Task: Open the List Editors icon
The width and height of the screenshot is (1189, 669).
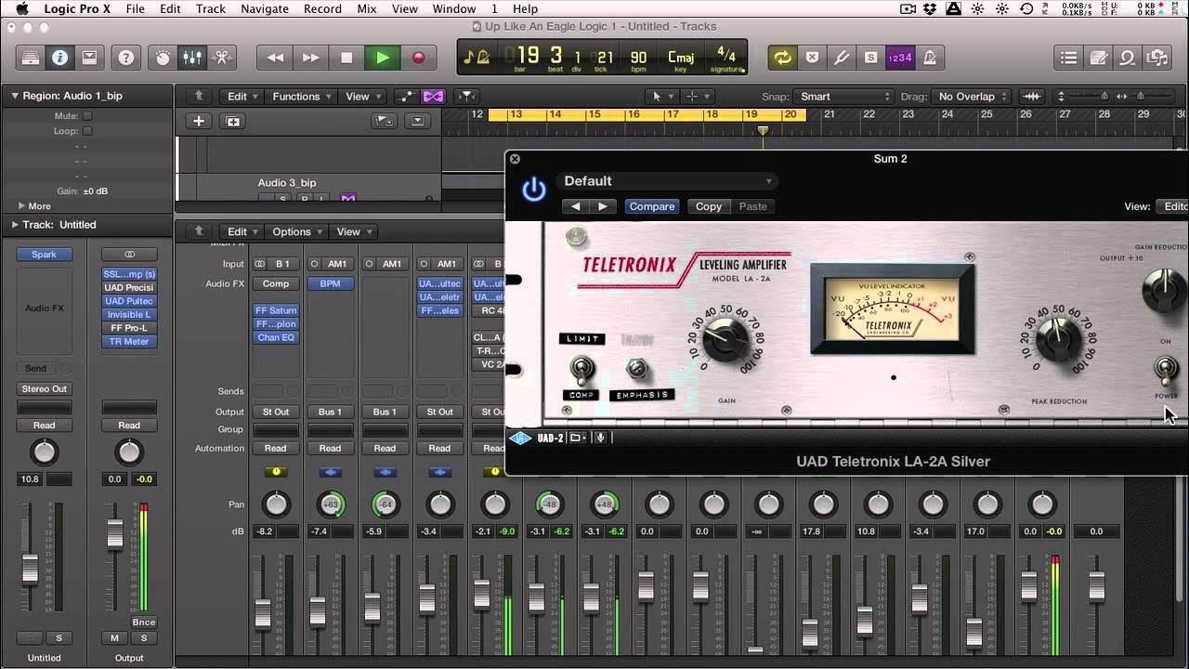Action: point(1069,58)
